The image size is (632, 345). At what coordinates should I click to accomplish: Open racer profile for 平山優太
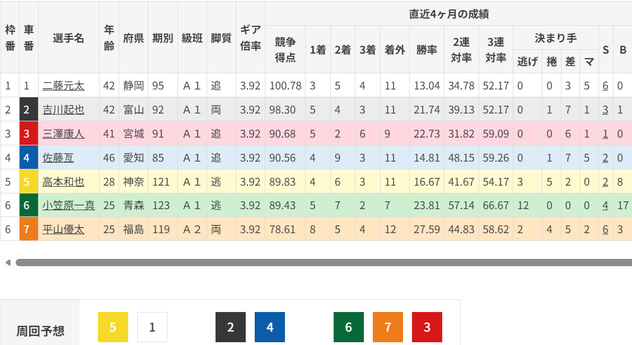point(63,230)
